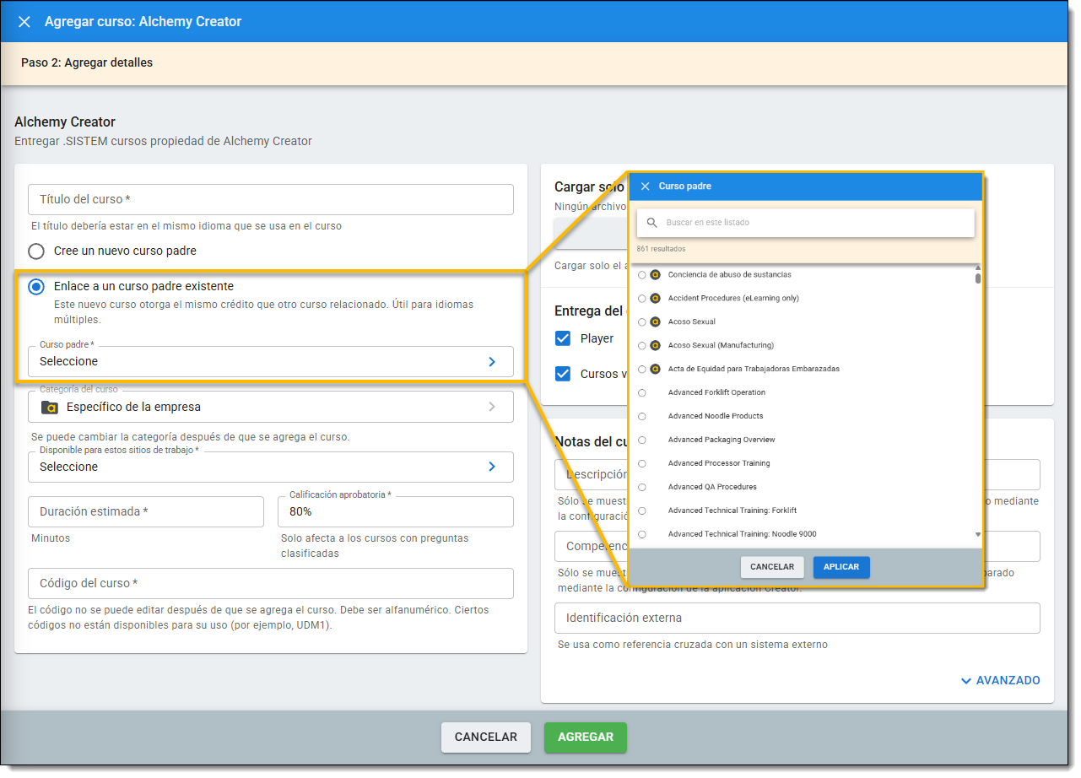Select Cree un nuevo curso padre option
Viewport: 1081px width, 778px height.
pos(36,251)
